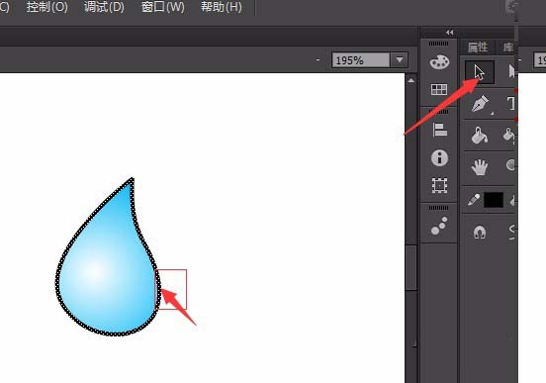Screen dimensions: 546x383
Task: Open the Color palette panel icon
Action: 439,62
